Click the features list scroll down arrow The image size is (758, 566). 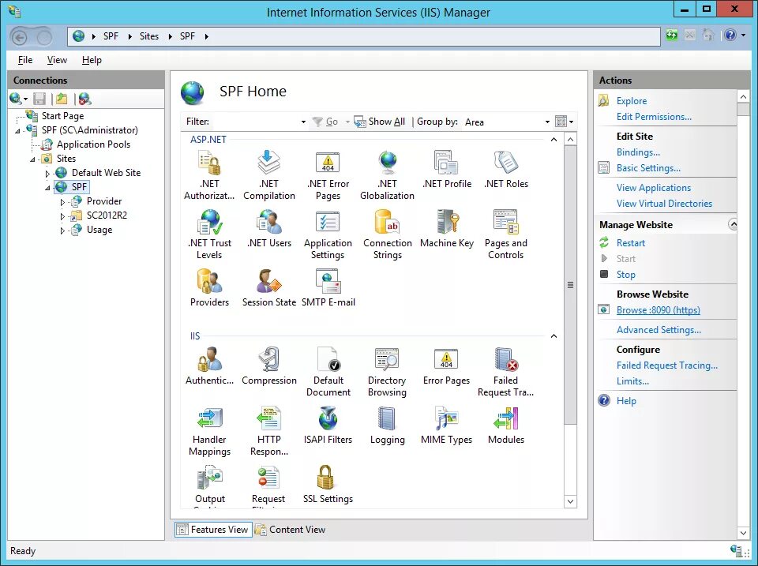pyautogui.click(x=570, y=501)
